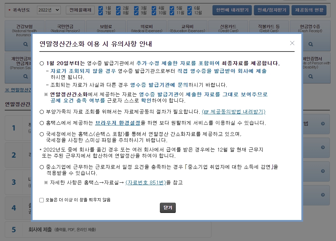Click the magnifier icon under 개인연금저축
Screen dimensions: 336x241
(25, 76)
